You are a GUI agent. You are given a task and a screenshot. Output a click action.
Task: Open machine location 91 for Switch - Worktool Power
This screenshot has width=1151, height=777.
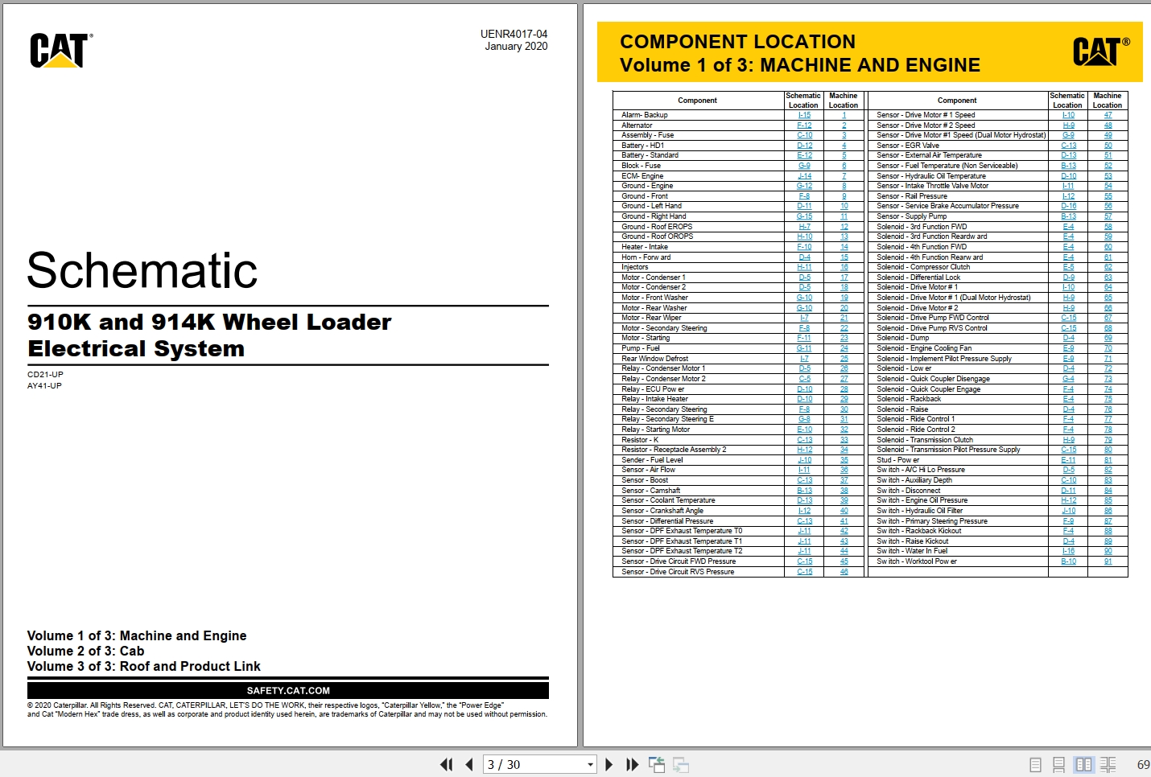(x=1108, y=561)
